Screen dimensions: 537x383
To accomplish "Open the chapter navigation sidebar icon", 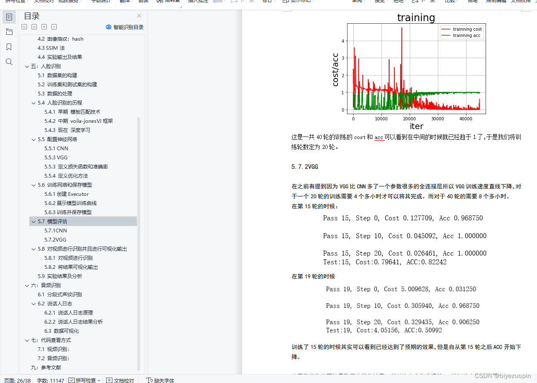I will pyautogui.click(x=9, y=32).
